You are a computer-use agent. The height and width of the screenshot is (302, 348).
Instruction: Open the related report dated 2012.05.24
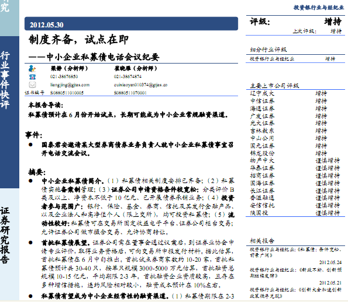(295, 252)
